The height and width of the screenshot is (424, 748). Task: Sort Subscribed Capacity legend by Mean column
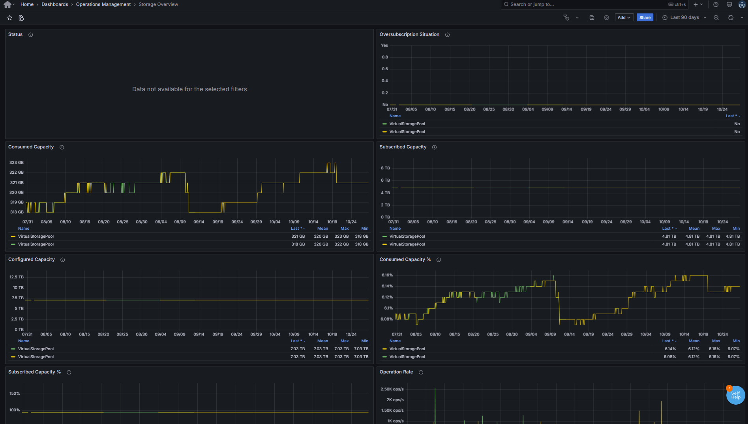pyautogui.click(x=694, y=229)
